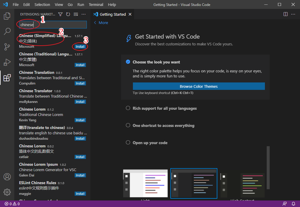Screen dimensions: 300x207
Task: Open Chinese (Traditional) Language Pack entry
Action: [52, 60]
